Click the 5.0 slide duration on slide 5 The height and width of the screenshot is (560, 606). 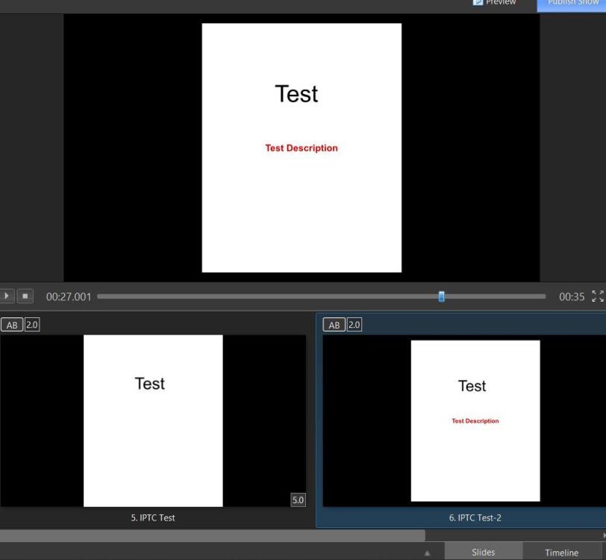point(298,500)
